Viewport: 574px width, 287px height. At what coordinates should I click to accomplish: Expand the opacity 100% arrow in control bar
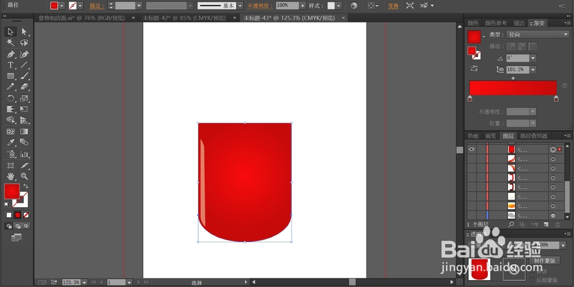click(302, 6)
